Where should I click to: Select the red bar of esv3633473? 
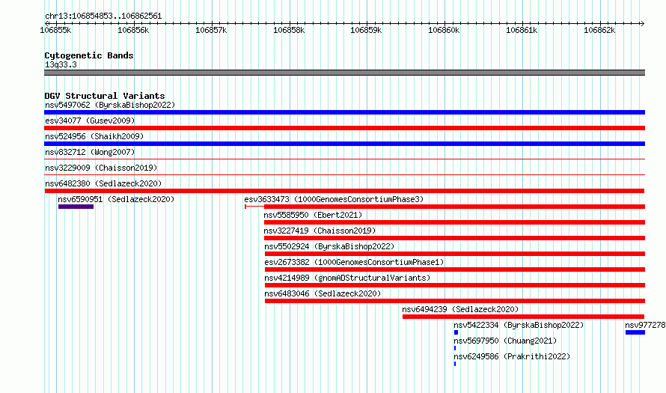(454, 207)
